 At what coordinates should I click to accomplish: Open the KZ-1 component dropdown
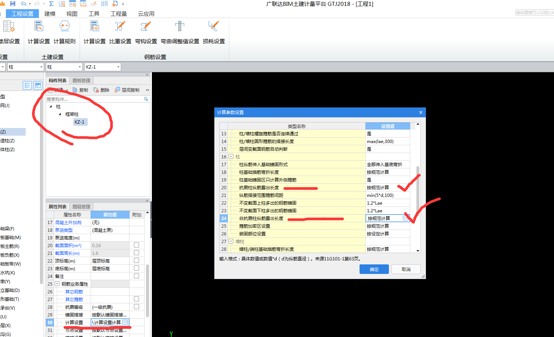coord(118,67)
